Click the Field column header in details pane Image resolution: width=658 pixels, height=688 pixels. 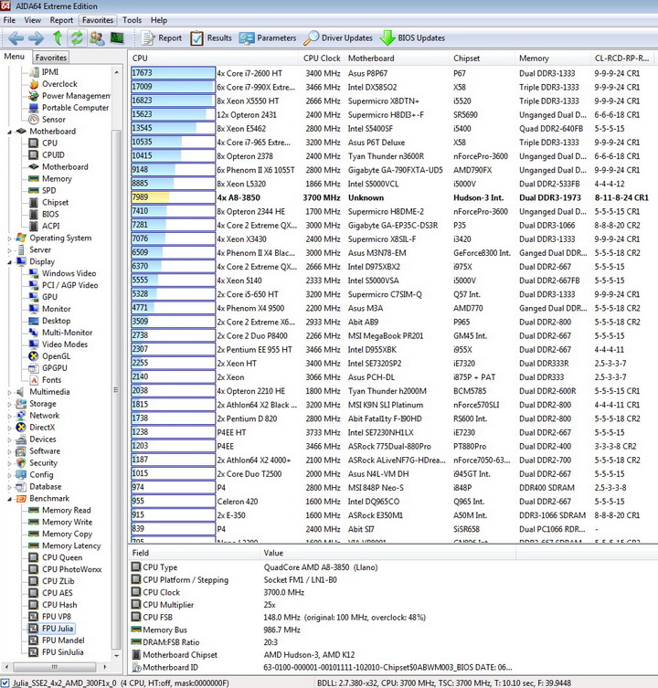(x=194, y=553)
